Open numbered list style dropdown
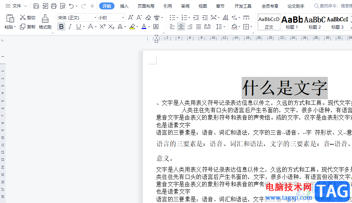The height and width of the screenshot is (203, 352). click(189, 18)
